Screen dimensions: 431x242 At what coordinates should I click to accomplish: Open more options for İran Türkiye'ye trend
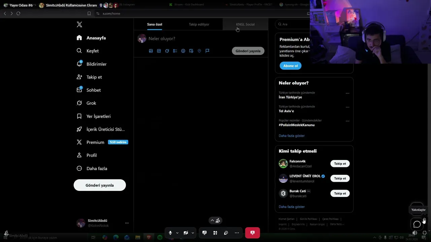[347, 93]
